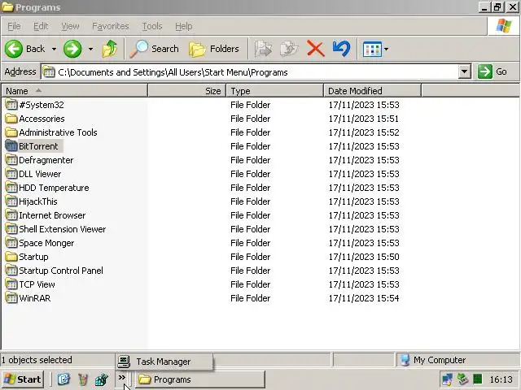Click the Windows flag logo throbber
Viewport: 521px width, 390px height.
click(504, 26)
